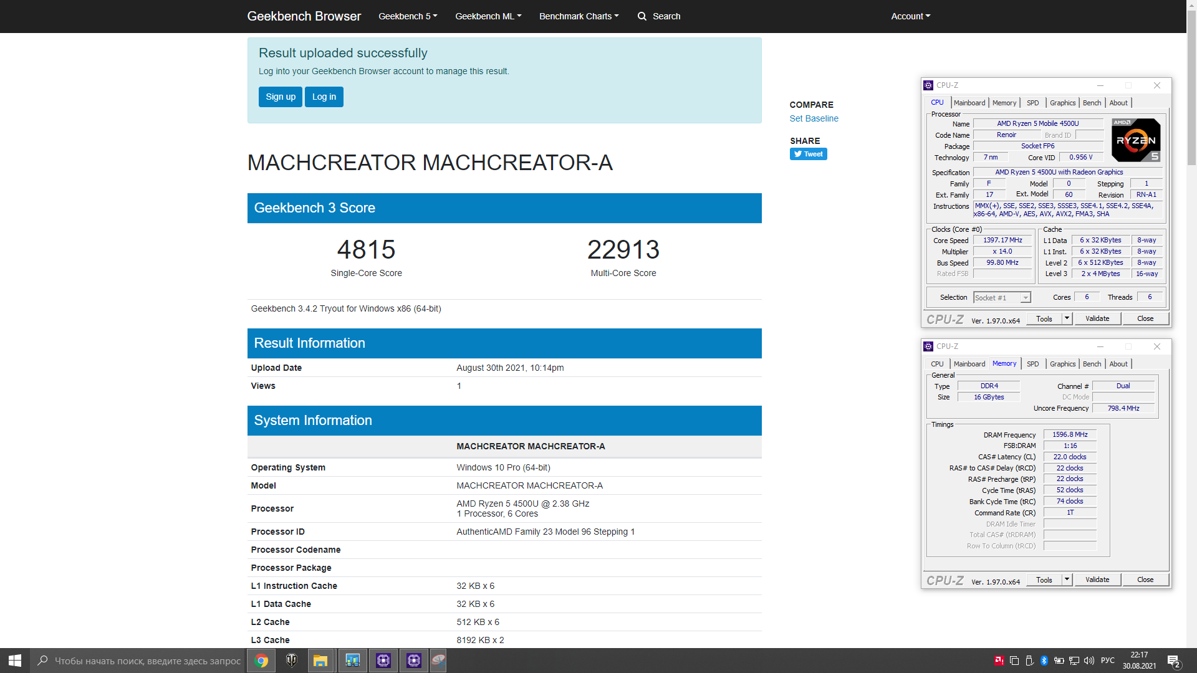
Task: Launch World of Tanks taskbar icon
Action: [x=292, y=661]
